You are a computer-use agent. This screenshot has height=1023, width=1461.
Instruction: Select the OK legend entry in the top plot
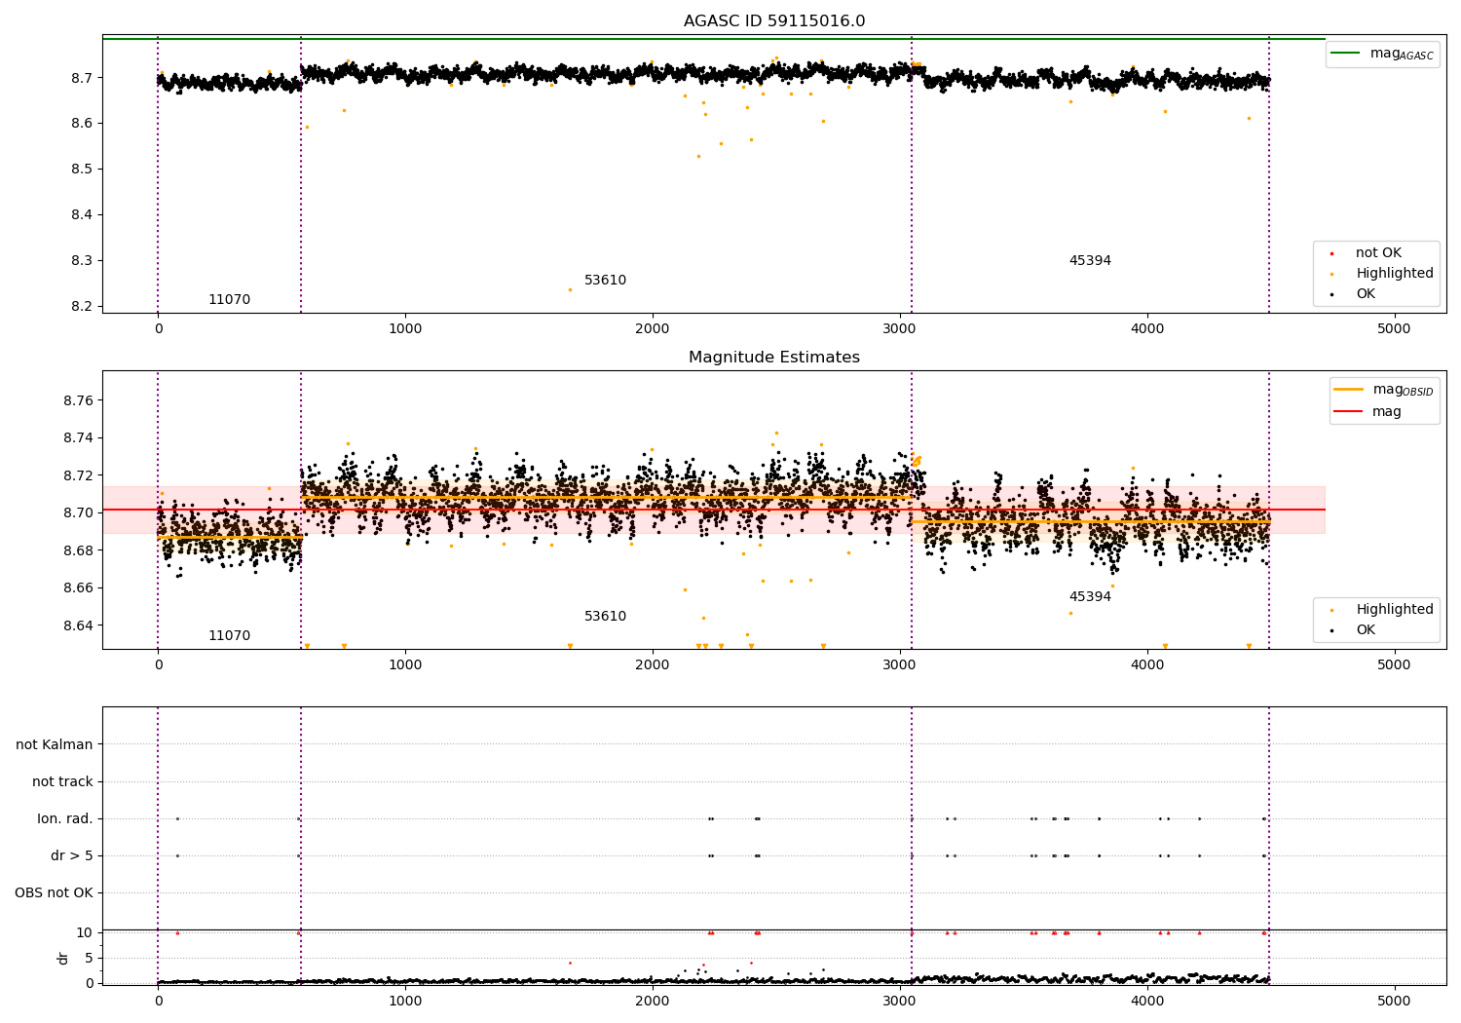click(1354, 294)
